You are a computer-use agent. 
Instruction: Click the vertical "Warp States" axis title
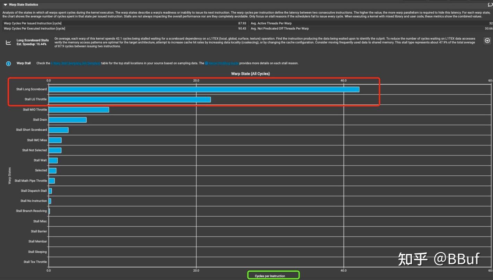(x=10, y=176)
